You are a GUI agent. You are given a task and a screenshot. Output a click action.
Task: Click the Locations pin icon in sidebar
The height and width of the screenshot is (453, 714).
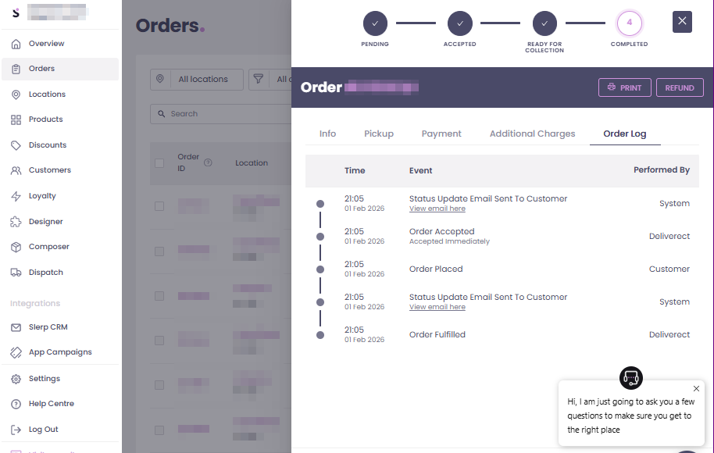(16, 95)
